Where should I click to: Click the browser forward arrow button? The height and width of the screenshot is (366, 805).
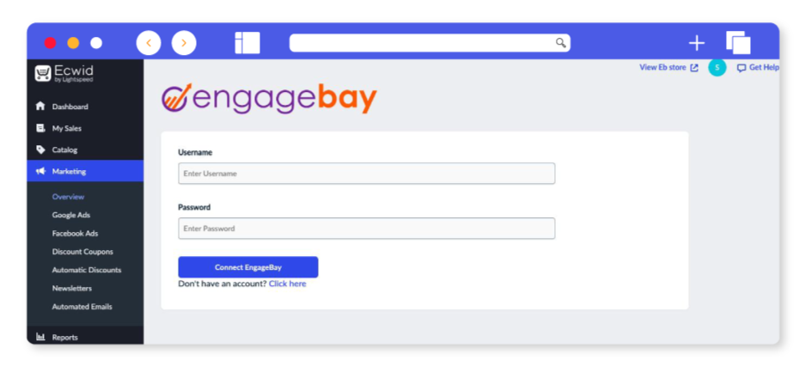point(184,43)
